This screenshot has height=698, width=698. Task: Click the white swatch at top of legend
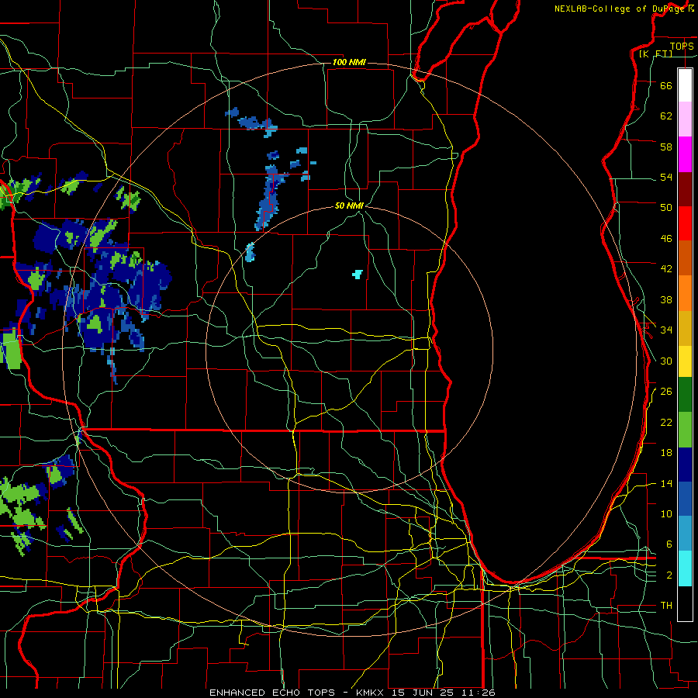(x=685, y=85)
